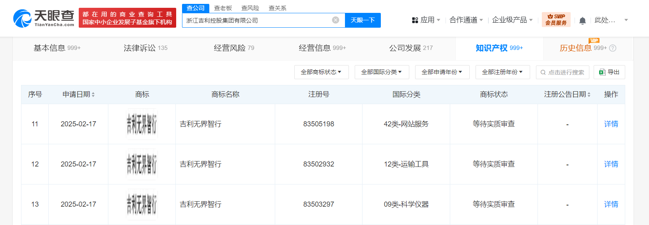Expand the 全部国际分类 filter
649x225 pixels.
click(382, 72)
